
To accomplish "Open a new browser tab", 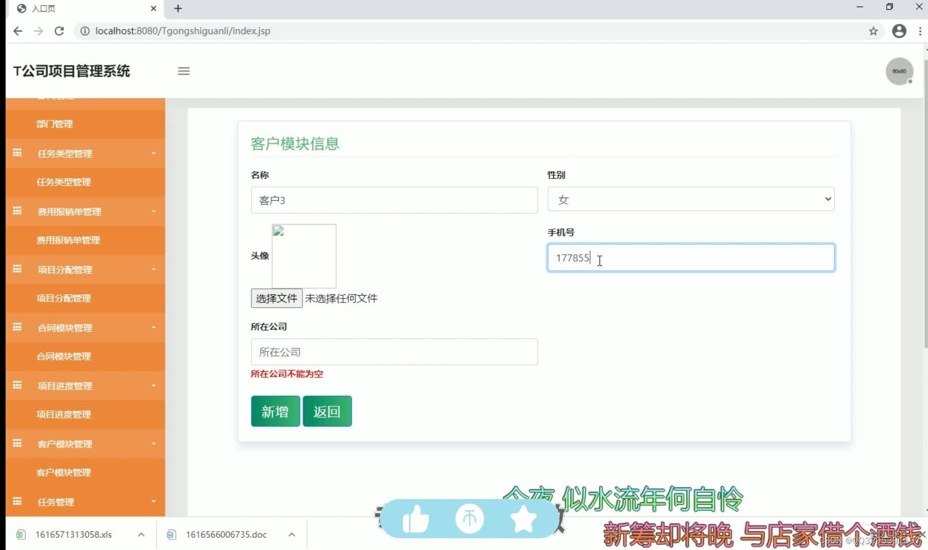I will pyautogui.click(x=178, y=8).
